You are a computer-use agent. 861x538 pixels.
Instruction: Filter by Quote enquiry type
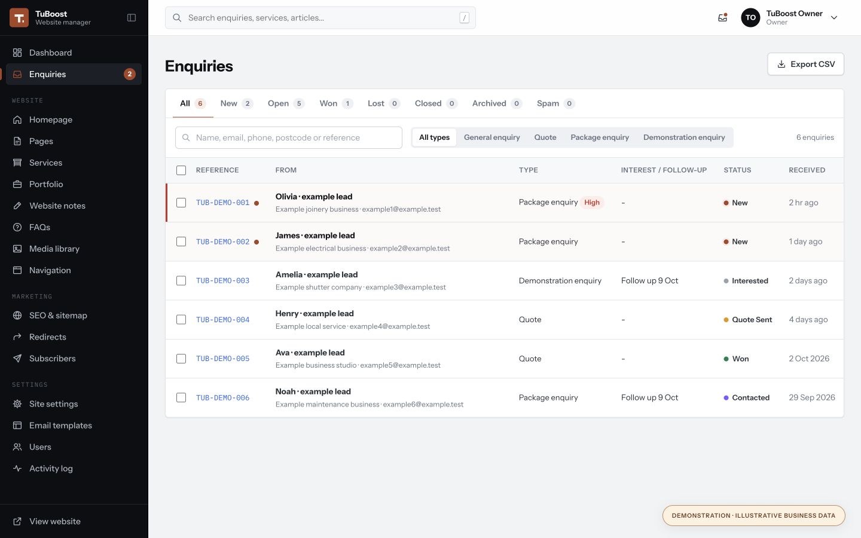pyautogui.click(x=545, y=137)
